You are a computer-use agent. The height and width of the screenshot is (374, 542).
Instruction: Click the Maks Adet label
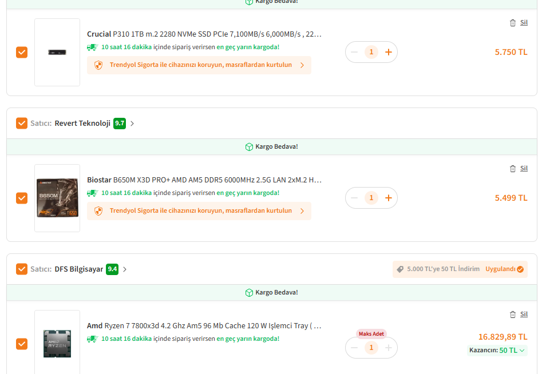(371, 334)
